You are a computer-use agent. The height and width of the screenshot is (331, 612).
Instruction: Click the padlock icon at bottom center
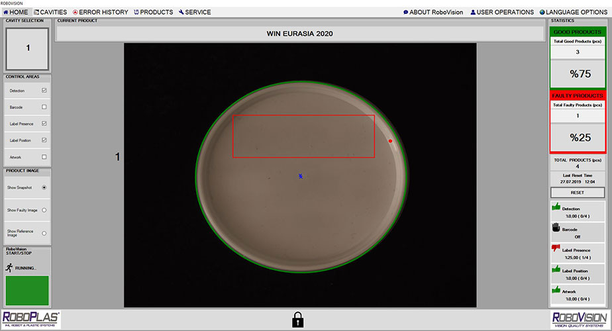(298, 319)
